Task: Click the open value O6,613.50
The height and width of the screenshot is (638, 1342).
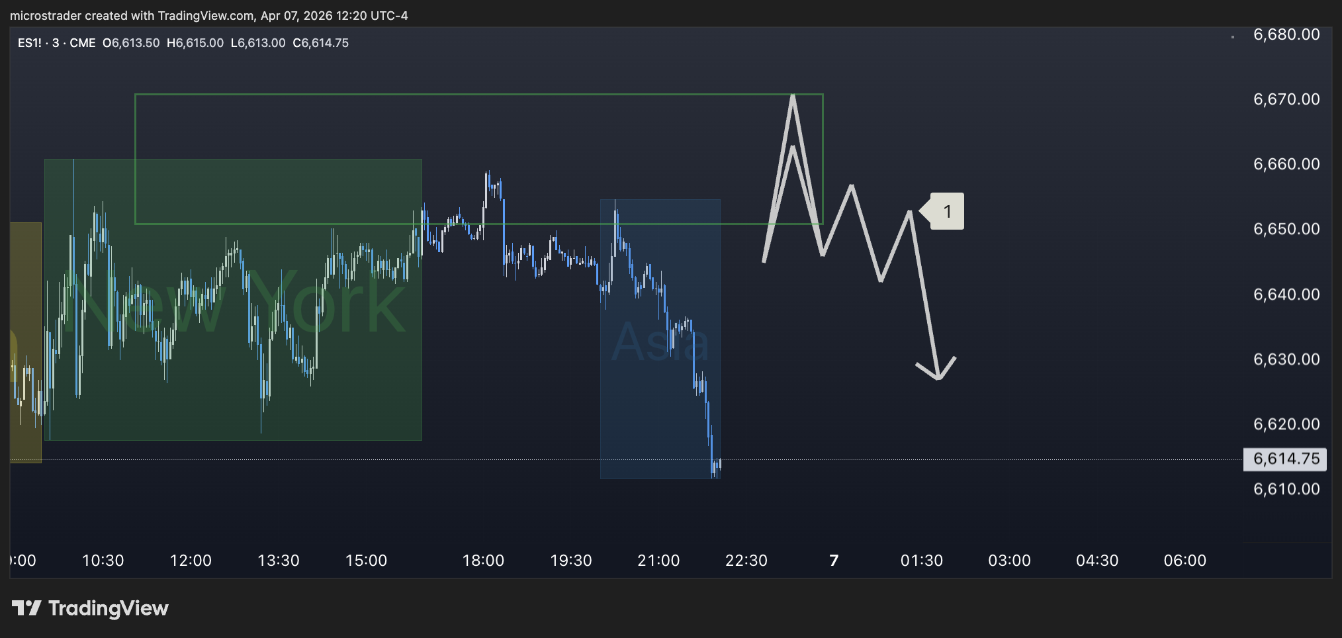Action: [x=131, y=43]
